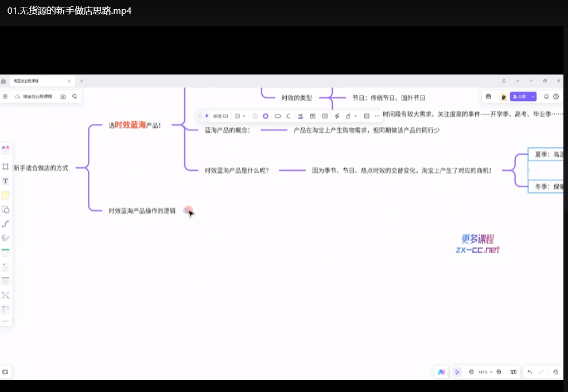
Task: Expand collapsed node 时效蓝海产品操作的逻辑
Action: click(186, 211)
